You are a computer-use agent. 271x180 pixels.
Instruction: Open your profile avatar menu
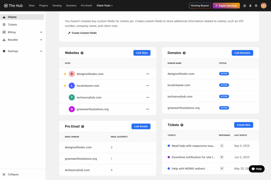pos(264,5)
